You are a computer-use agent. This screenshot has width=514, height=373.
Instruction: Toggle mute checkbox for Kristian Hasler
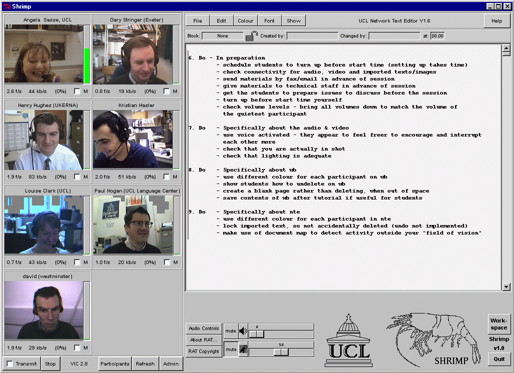click(x=166, y=177)
